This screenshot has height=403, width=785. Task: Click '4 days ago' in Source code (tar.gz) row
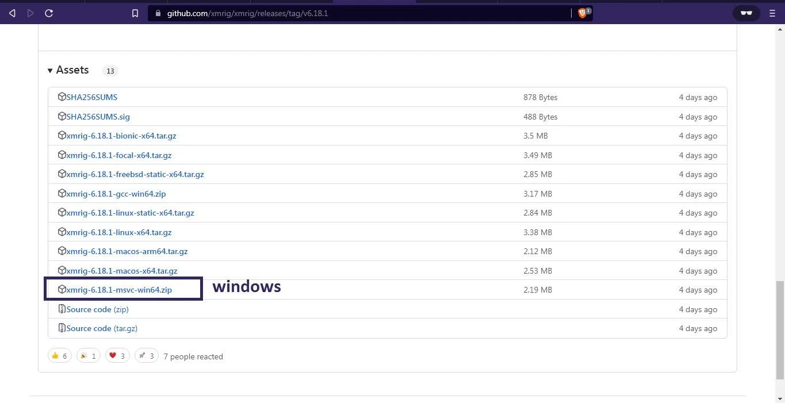pos(698,328)
